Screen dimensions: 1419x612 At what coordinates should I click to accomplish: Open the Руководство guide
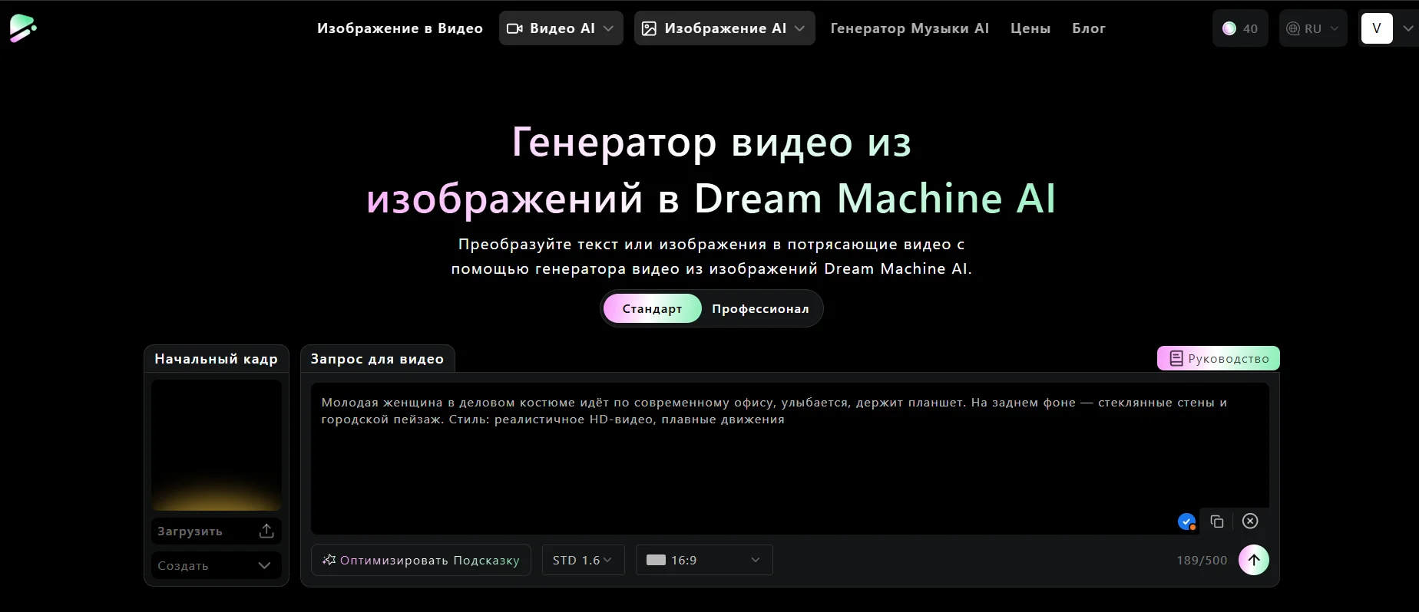tap(1219, 358)
